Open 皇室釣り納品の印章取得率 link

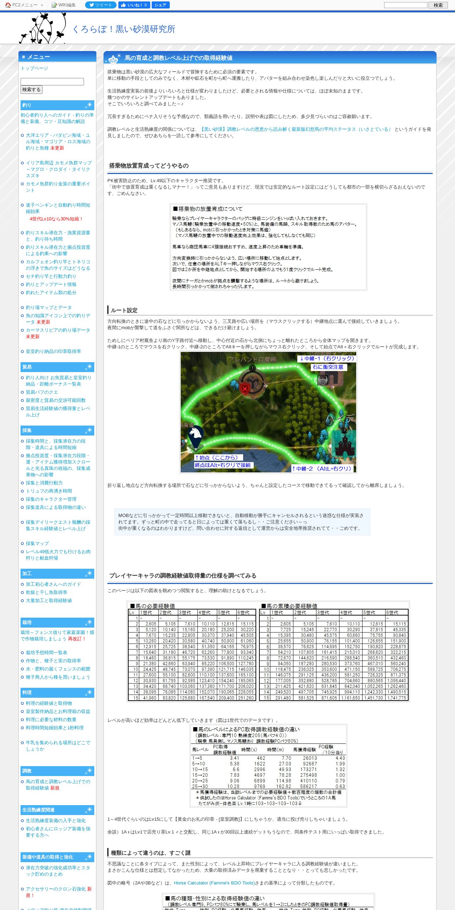[53, 351]
